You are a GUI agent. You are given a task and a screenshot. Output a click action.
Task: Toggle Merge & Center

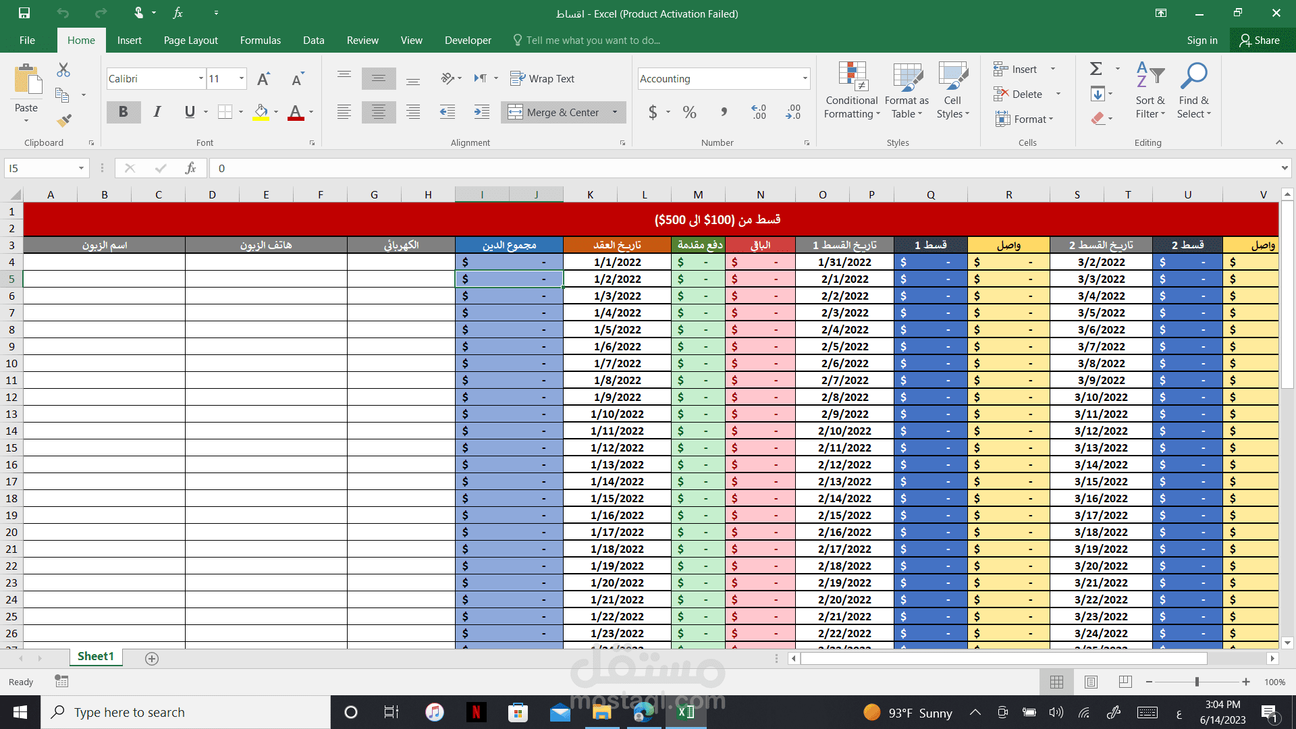click(x=554, y=113)
